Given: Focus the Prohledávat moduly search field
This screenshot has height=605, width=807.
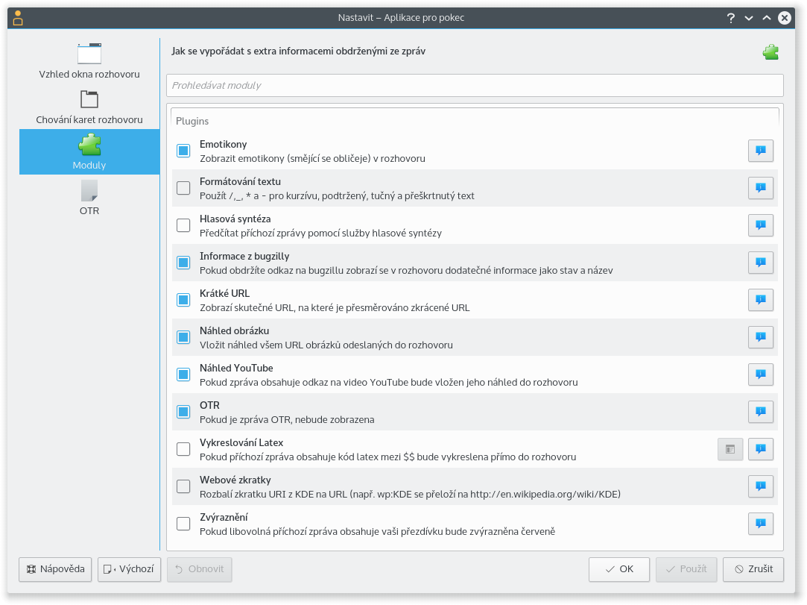Looking at the screenshot, I should 475,86.
